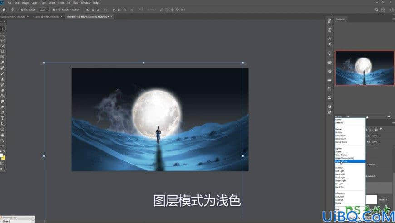Click the yellow background color swatch
The height and width of the screenshot is (223, 395).
4,158
